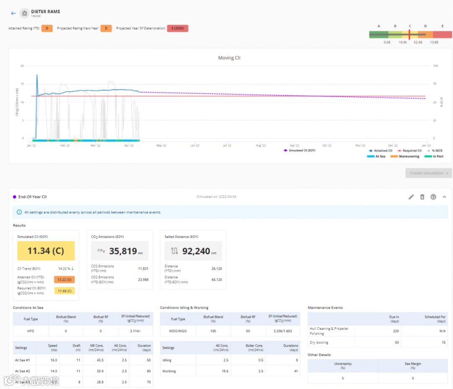Edit the End-Of-Year CII simulation
The width and height of the screenshot is (453, 389).
411,197
